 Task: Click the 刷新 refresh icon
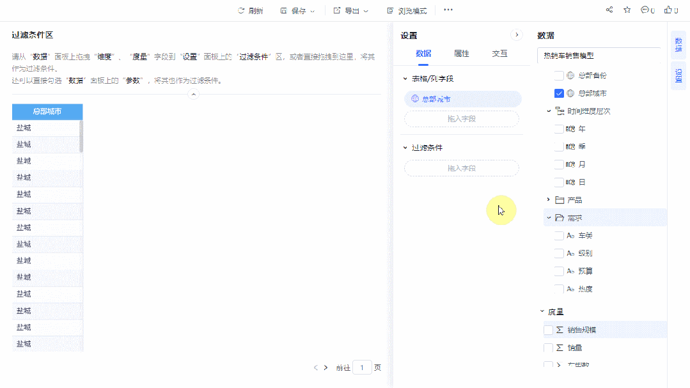point(241,10)
